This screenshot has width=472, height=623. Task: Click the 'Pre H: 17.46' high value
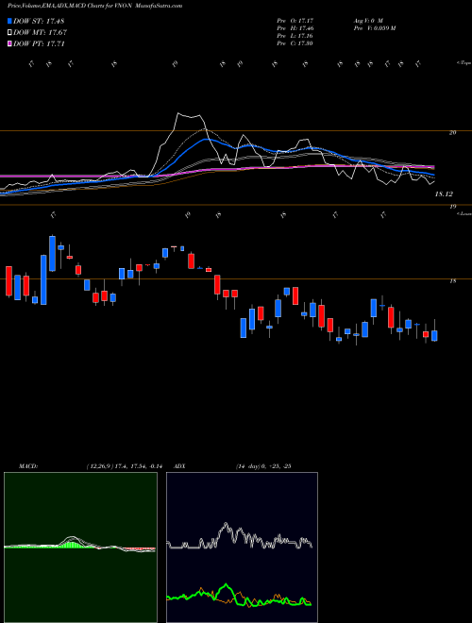click(x=295, y=28)
